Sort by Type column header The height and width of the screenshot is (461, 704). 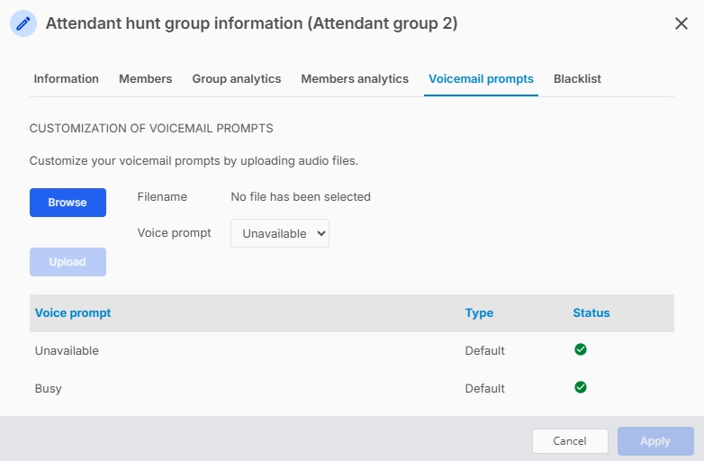479,312
